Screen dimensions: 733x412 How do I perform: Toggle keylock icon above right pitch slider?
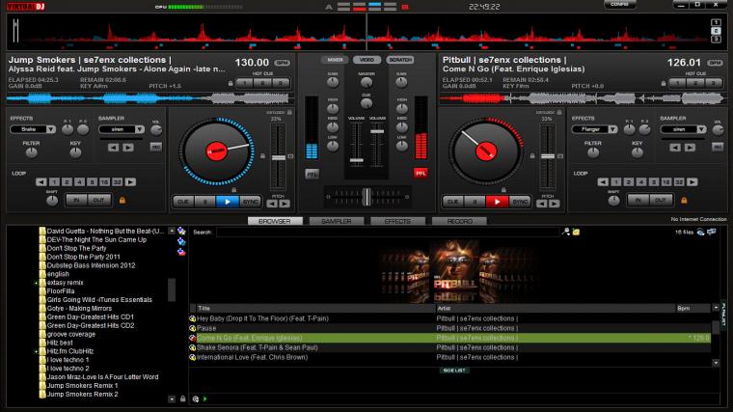(x=559, y=112)
